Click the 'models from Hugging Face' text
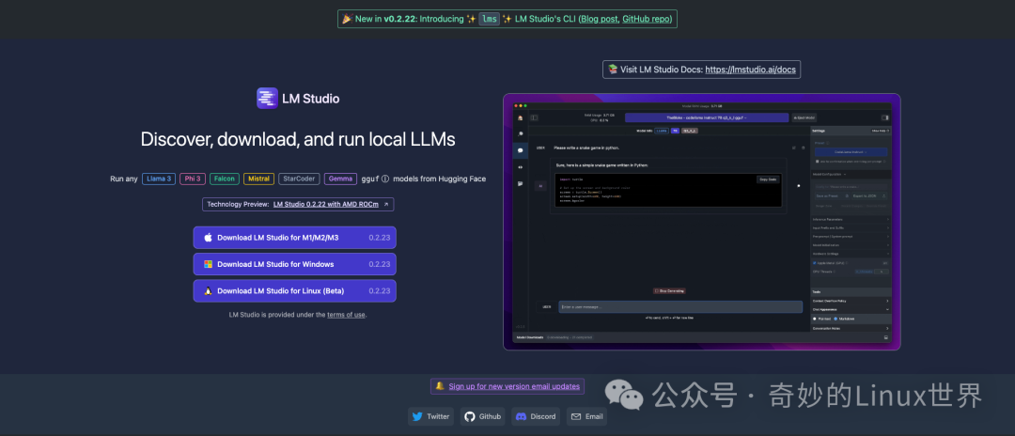This screenshot has width=1015, height=436. coord(439,179)
